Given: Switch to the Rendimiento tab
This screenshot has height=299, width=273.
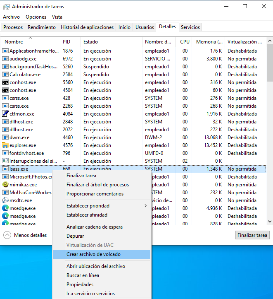Looking at the screenshot, I should click(42, 27).
